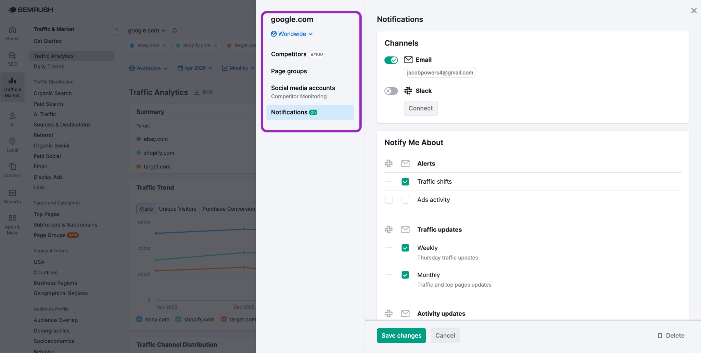Open Worldwide region filter dropdown

tap(148, 68)
